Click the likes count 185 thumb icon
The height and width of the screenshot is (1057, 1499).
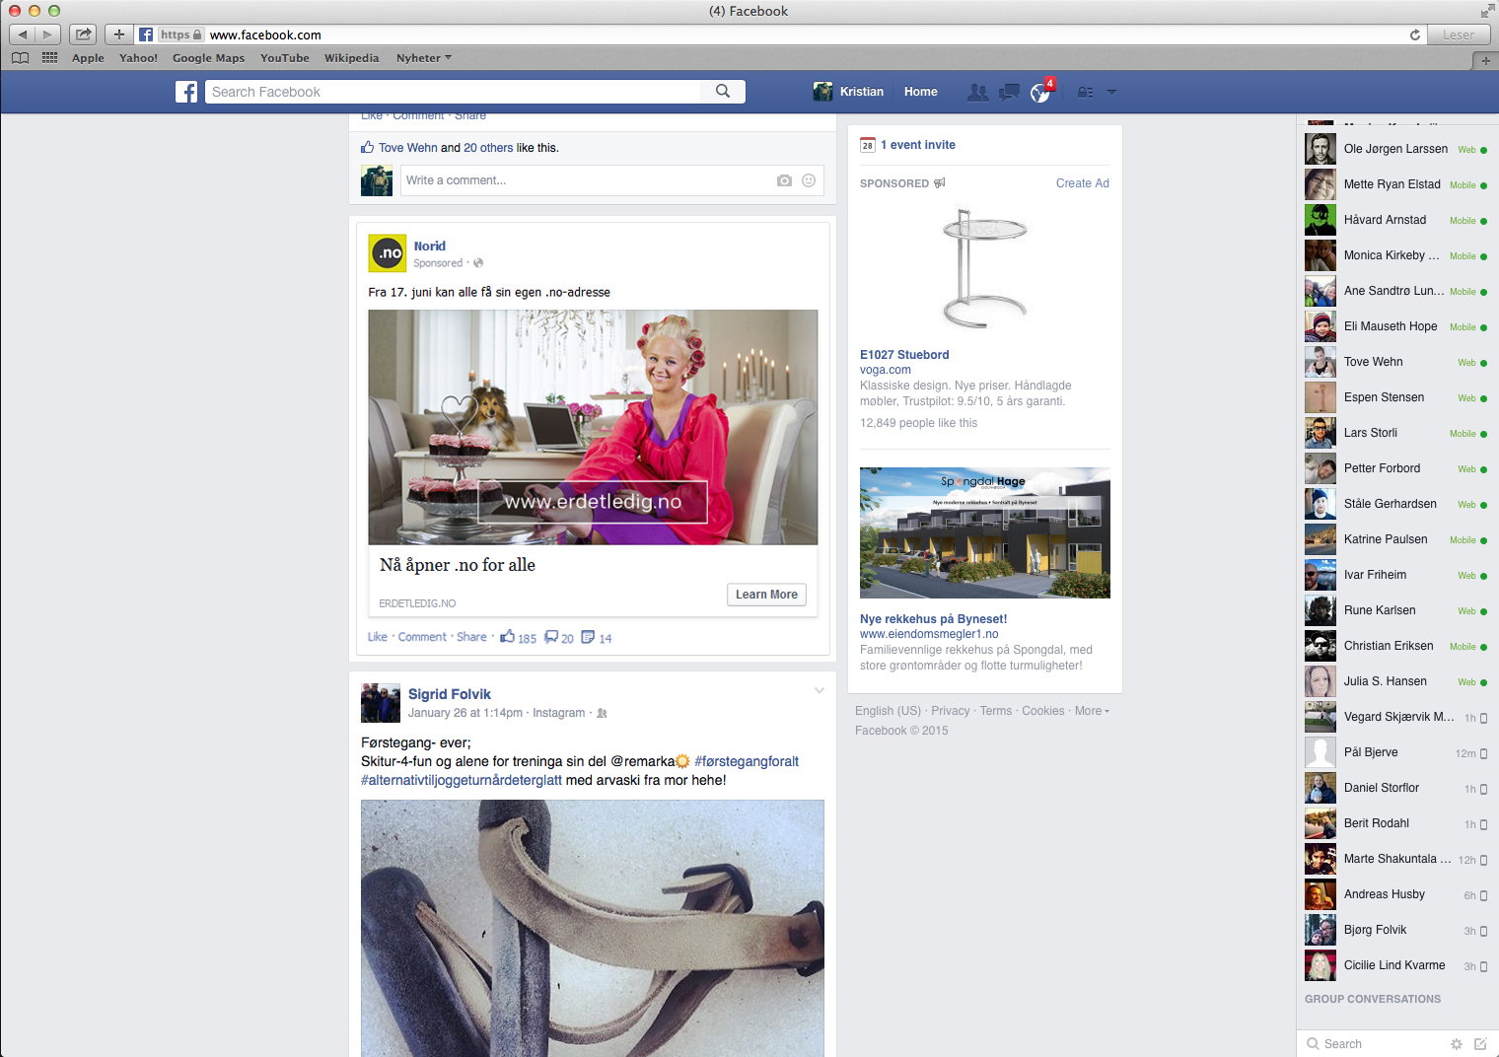507,637
